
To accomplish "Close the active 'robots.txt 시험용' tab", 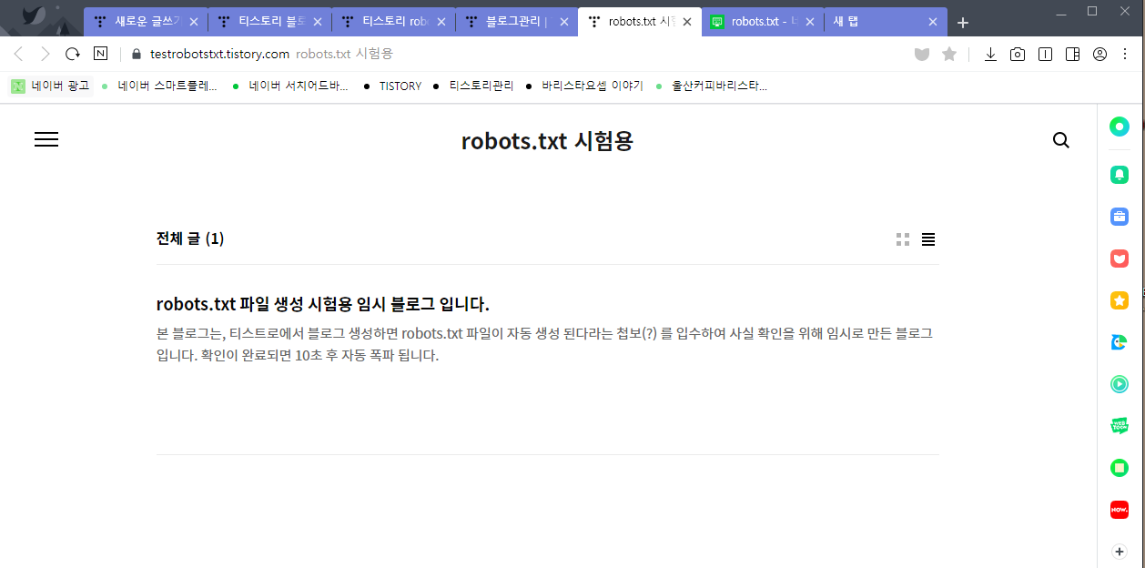I will [x=686, y=22].
